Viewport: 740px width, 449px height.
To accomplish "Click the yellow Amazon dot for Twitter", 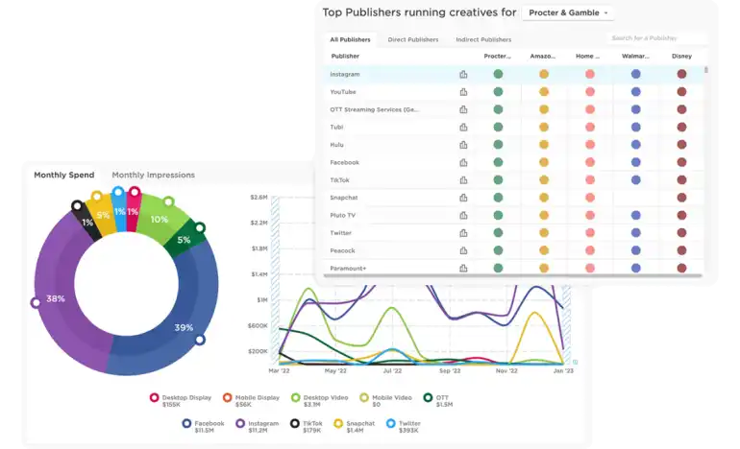I will point(544,233).
